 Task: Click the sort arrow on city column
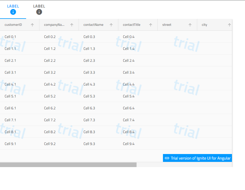pos(229,25)
